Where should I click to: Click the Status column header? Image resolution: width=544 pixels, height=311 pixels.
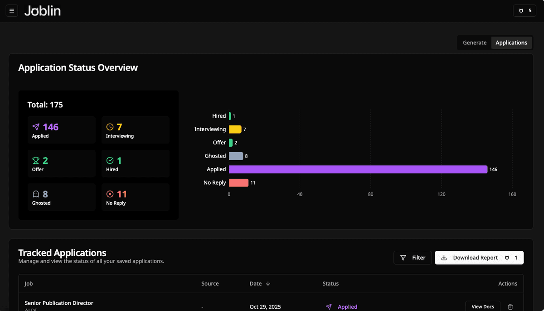(x=330, y=283)
